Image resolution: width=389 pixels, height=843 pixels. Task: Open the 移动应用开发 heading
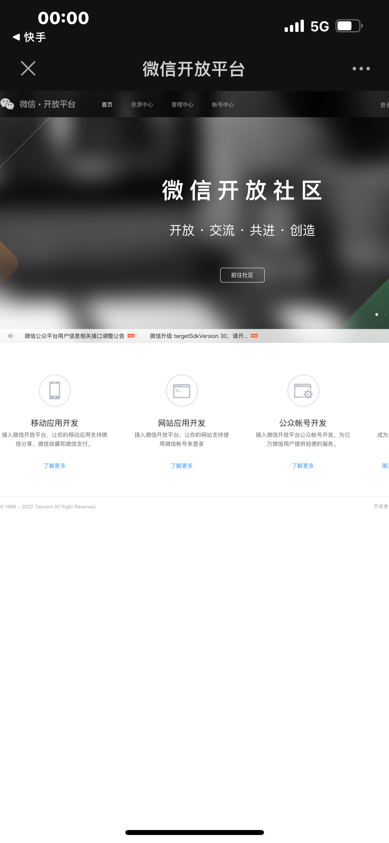pos(55,423)
